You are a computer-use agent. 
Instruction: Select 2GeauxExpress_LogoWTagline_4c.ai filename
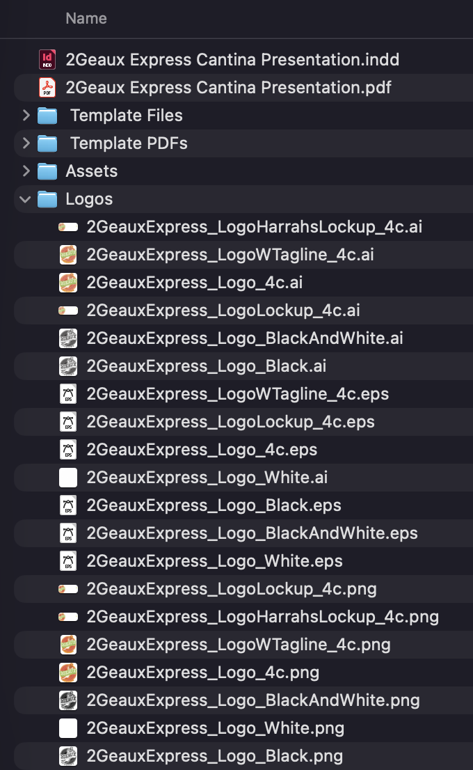pos(231,255)
